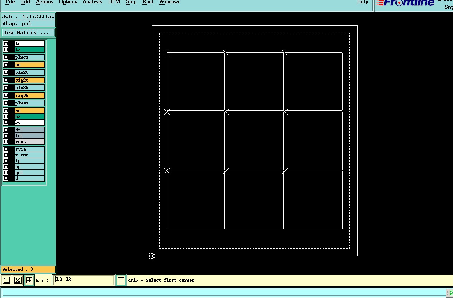Open the Step menu

click(x=131, y=2)
